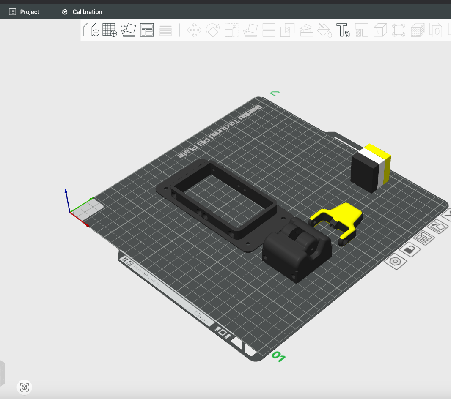Arrange all objects with the arrange icon
This screenshot has height=399, width=451.
click(146, 30)
